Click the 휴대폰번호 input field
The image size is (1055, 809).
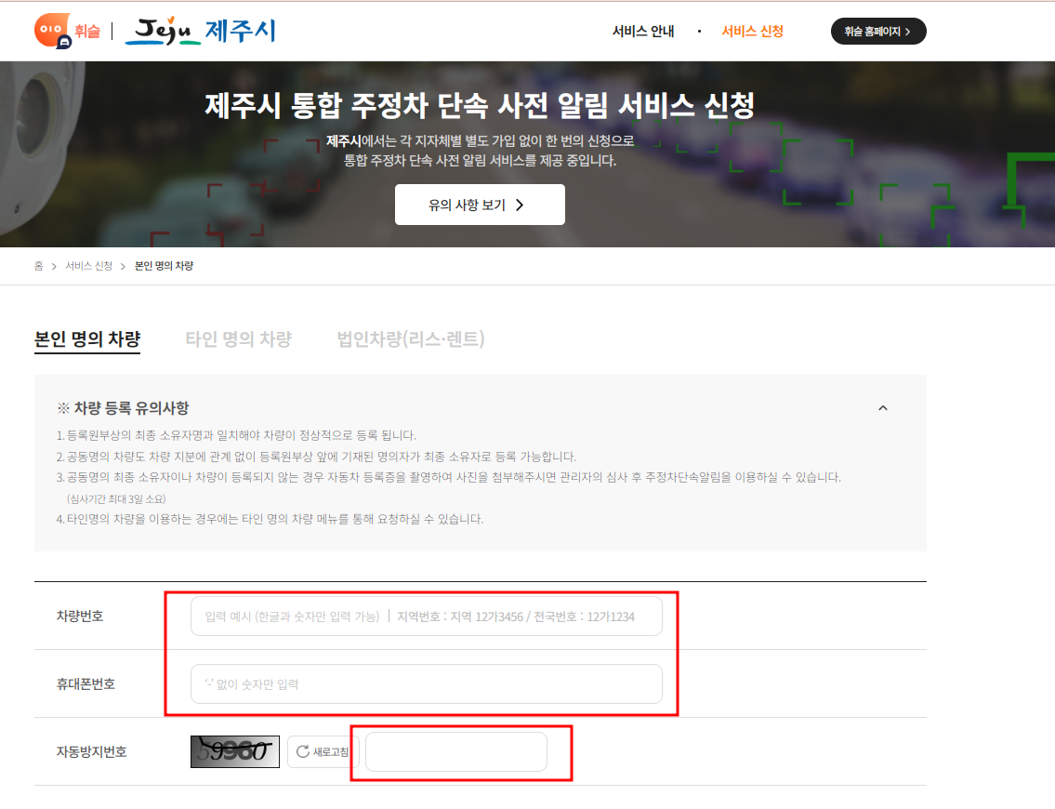tap(426, 683)
